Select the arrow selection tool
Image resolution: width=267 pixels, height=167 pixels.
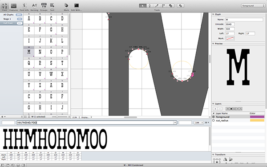pos(142,6)
